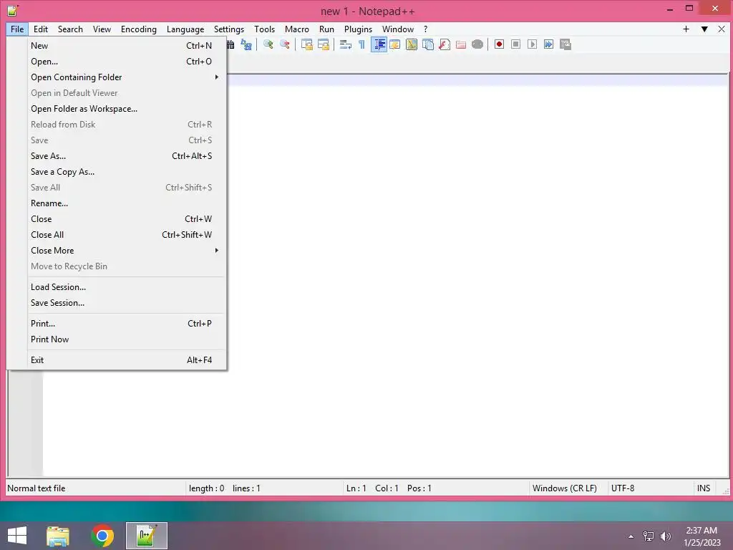
Task: Collapse the File menu via its title
Action: click(x=17, y=29)
